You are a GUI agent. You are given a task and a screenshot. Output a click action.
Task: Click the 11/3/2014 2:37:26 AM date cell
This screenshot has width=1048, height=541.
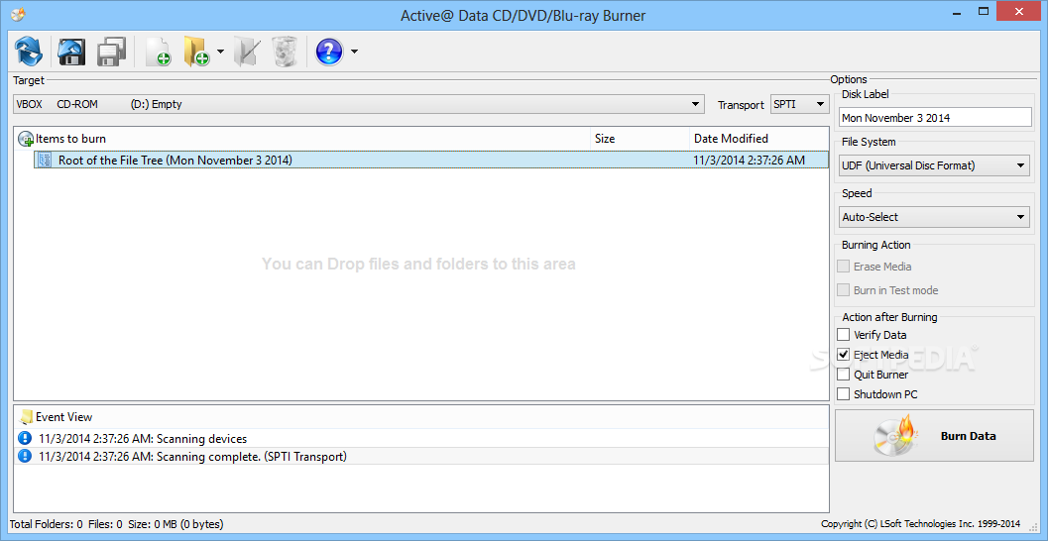pos(750,160)
